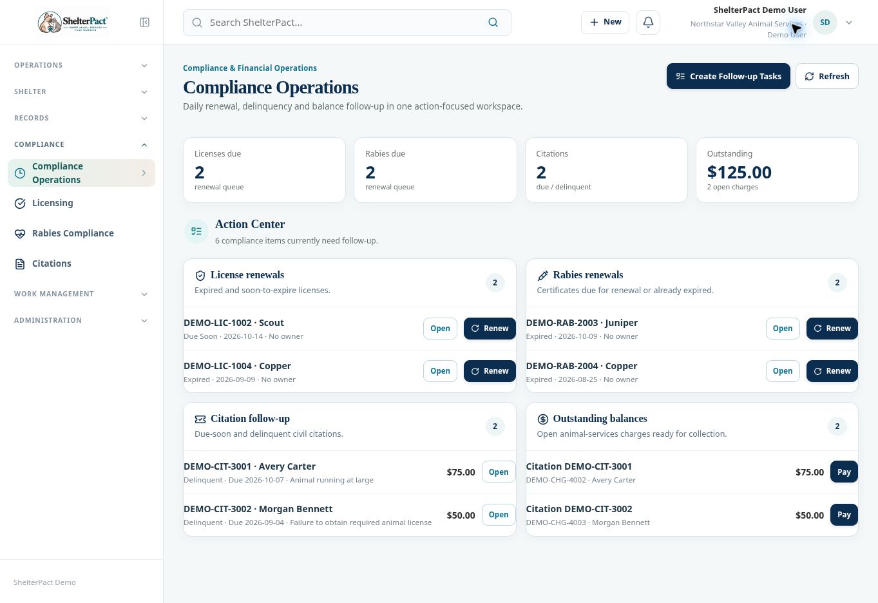
Task: Click the search magnifier icon button
Action: [493, 23]
